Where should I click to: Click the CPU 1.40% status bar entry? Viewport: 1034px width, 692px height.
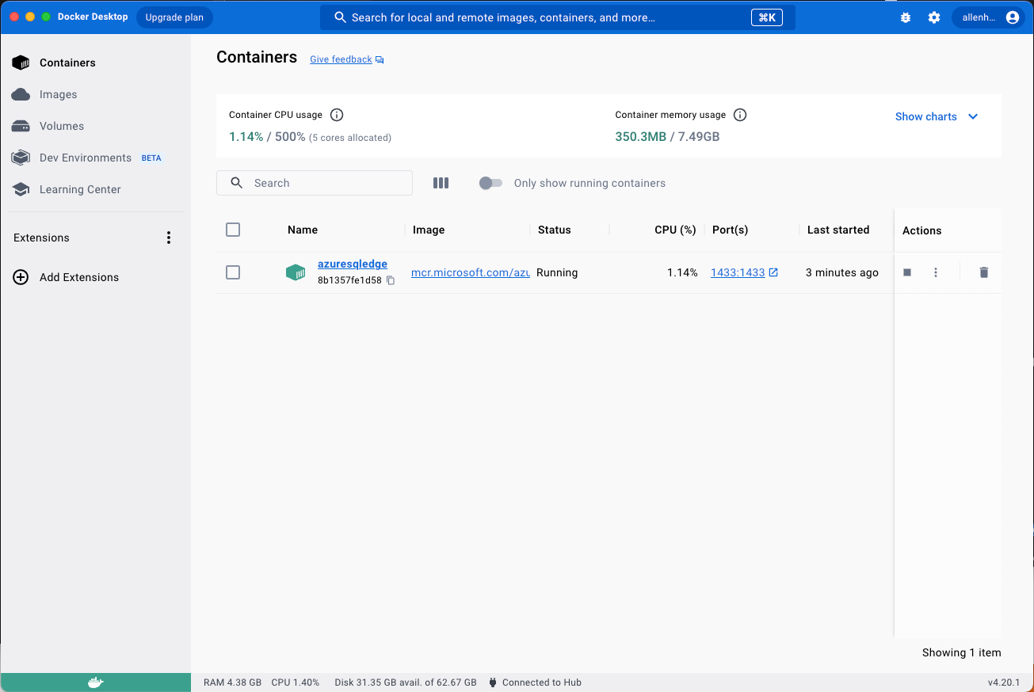pyautogui.click(x=295, y=682)
